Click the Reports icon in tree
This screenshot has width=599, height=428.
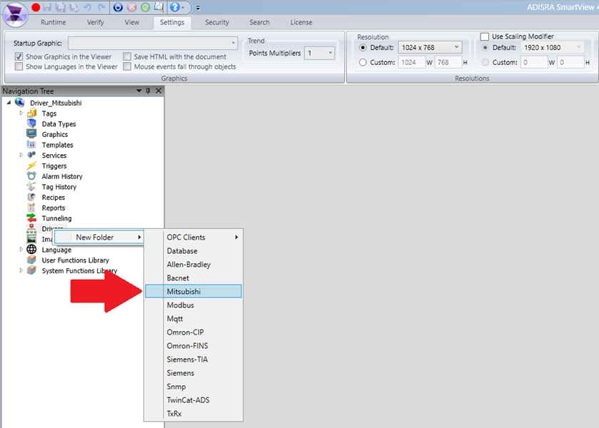click(x=31, y=208)
